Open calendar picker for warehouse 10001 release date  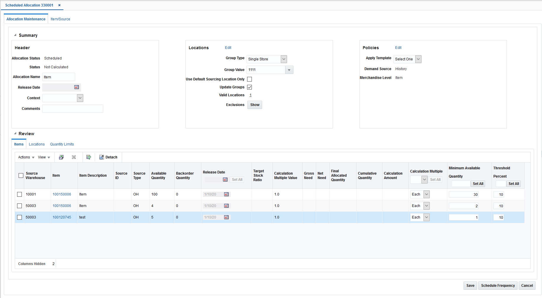coord(226,194)
